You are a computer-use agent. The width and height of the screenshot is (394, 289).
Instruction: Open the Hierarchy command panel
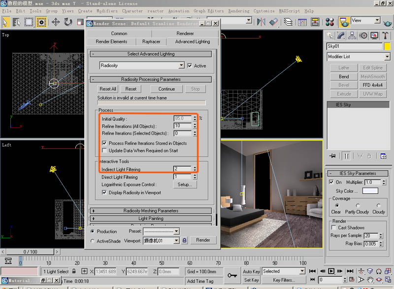352,36
